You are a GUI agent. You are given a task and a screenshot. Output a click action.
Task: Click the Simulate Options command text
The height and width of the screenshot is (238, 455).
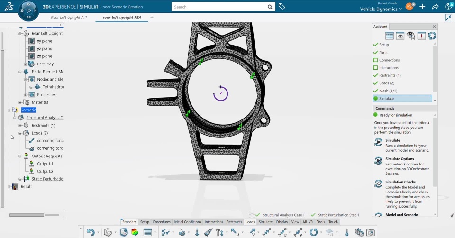400,159
